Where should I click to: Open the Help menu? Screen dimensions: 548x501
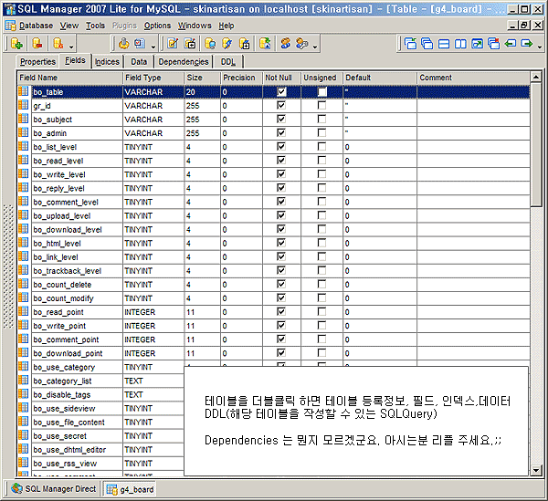(x=227, y=26)
